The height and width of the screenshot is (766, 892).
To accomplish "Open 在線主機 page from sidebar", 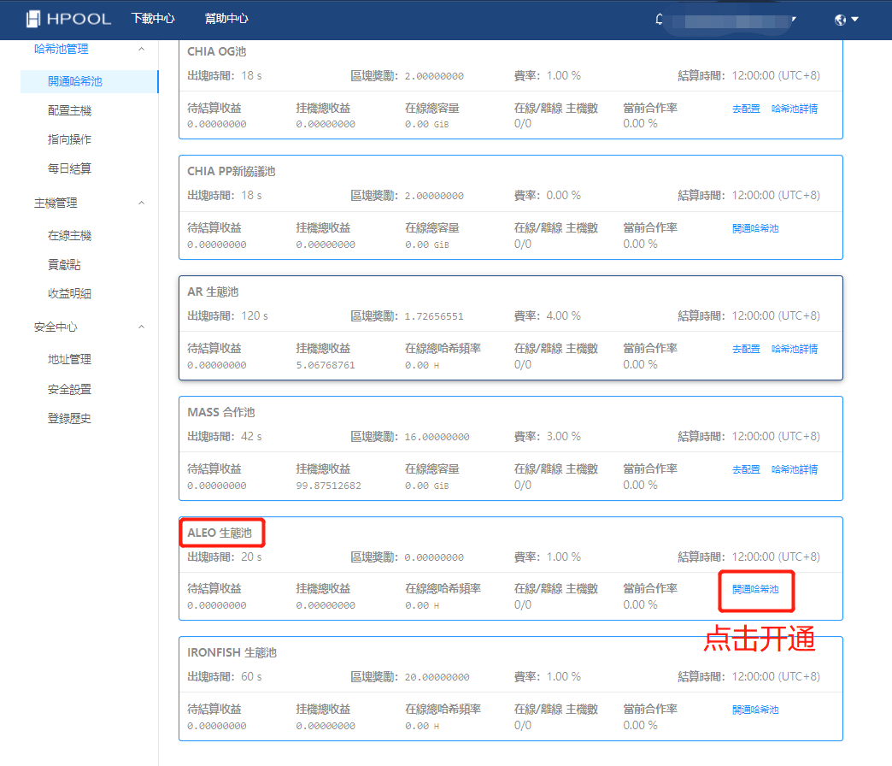I will (x=69, y=236).
